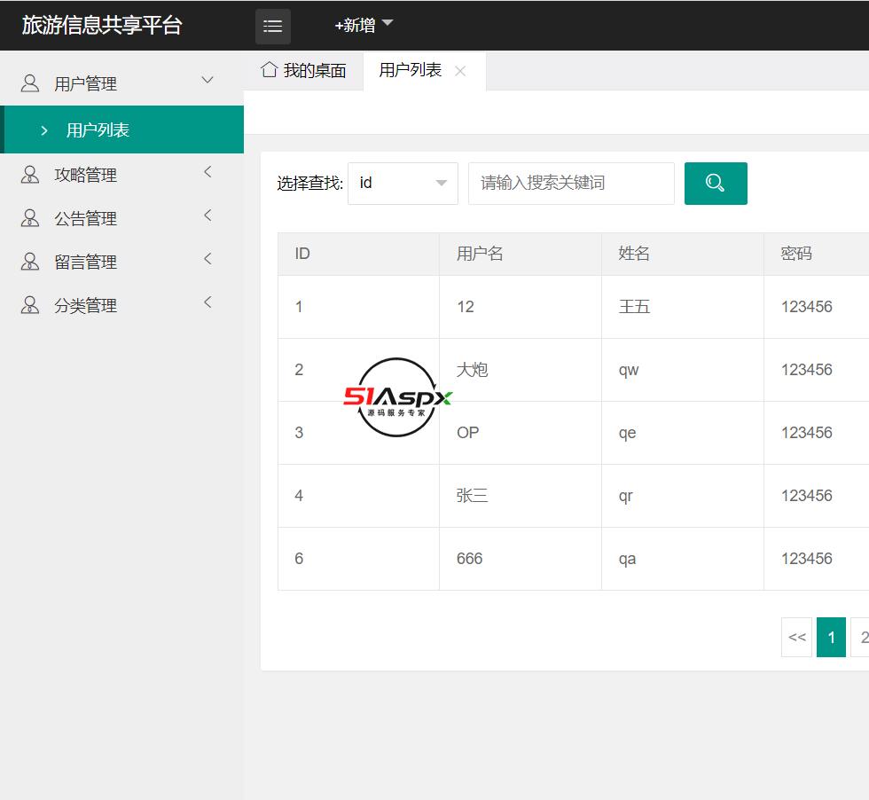This screenshot has width=869, height=800.
Task: Click the icon beside 攻略管理
Action: [x=30, y=175]
